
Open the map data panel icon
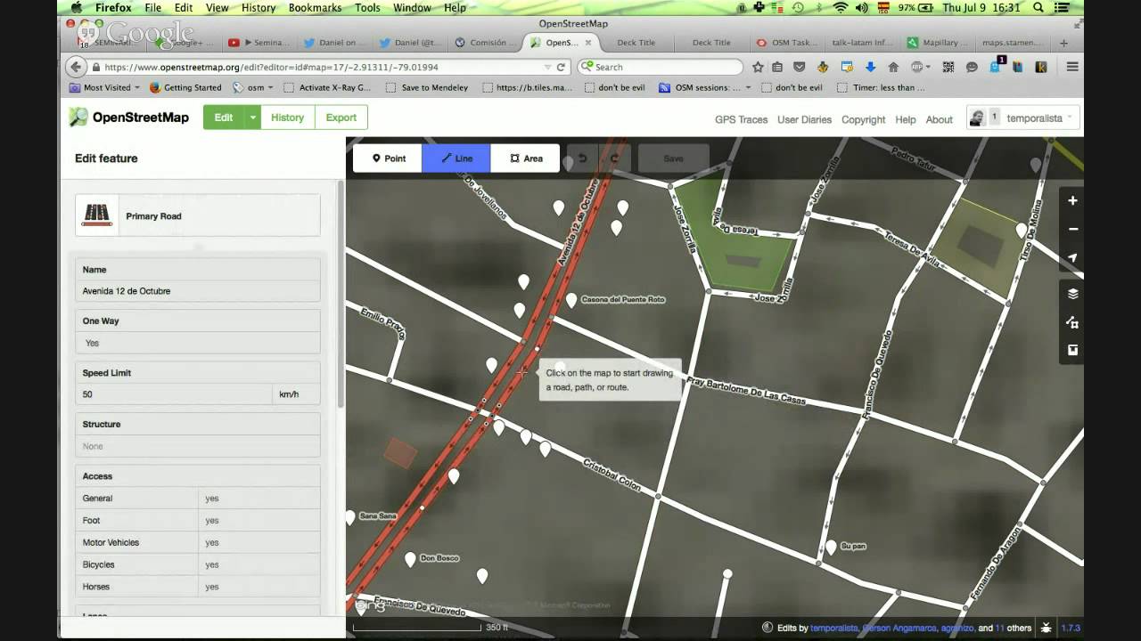coord(1072,322)
